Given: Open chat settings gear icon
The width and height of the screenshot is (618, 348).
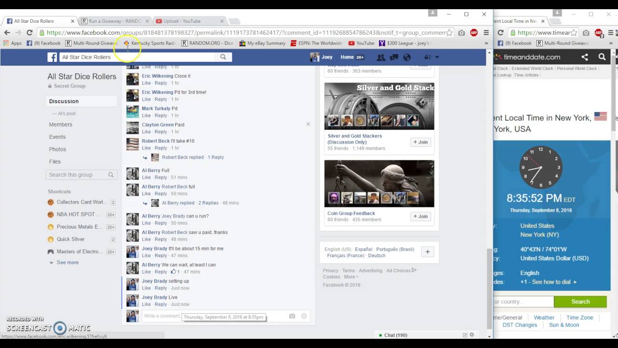Looking at the screenshot, I should pyautogui.click(x=472, y=334).
